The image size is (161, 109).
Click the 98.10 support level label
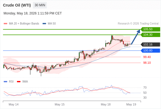click(x=147, y=63)
